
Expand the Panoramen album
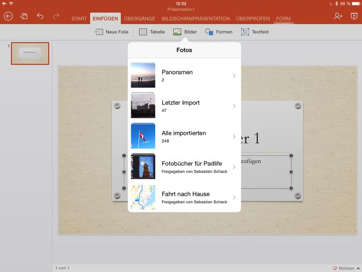184,75
